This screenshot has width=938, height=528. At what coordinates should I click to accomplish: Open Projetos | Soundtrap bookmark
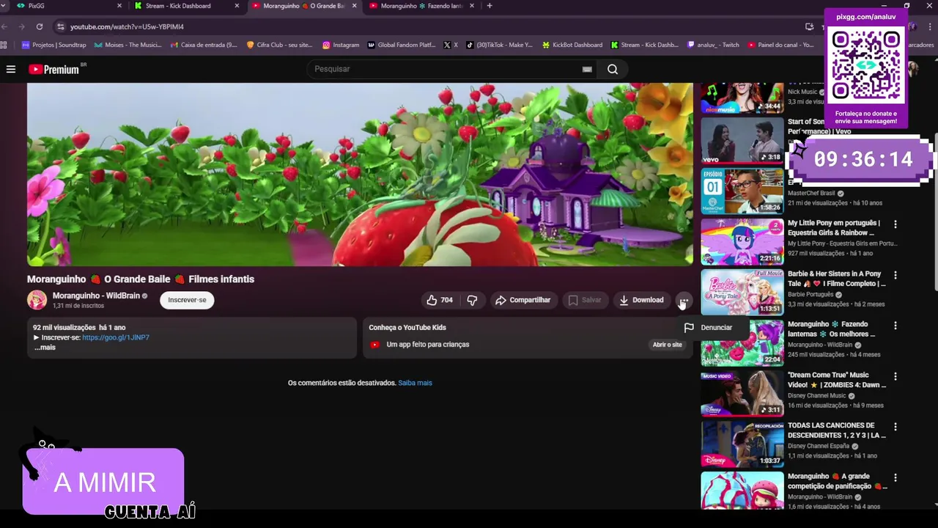(x=54, y=45)
